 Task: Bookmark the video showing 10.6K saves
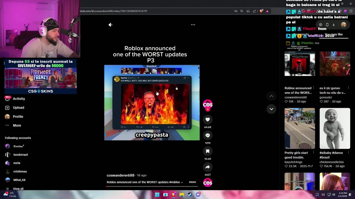pyautogui.click(x=208, y=151)
